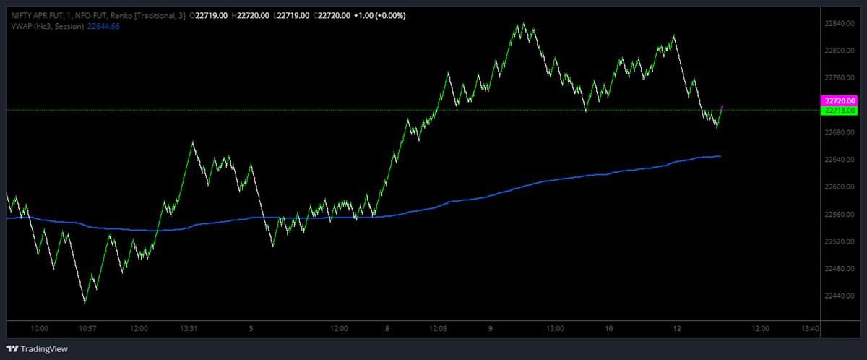Click the open value O22719.00 in header

click(208, 15)
